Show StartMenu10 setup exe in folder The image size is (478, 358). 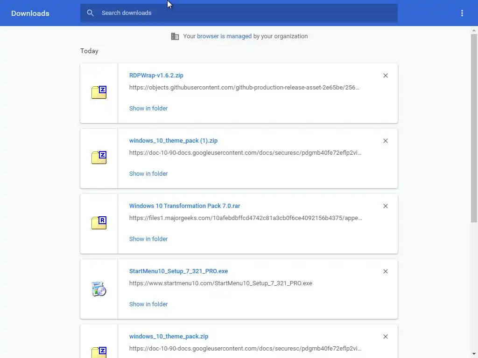[148, 304]
